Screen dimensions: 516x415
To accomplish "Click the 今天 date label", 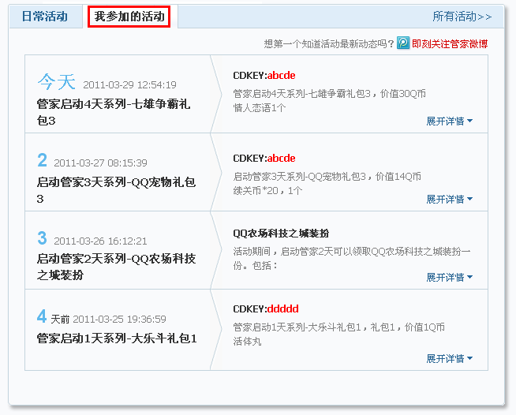I will pos(57,81).
